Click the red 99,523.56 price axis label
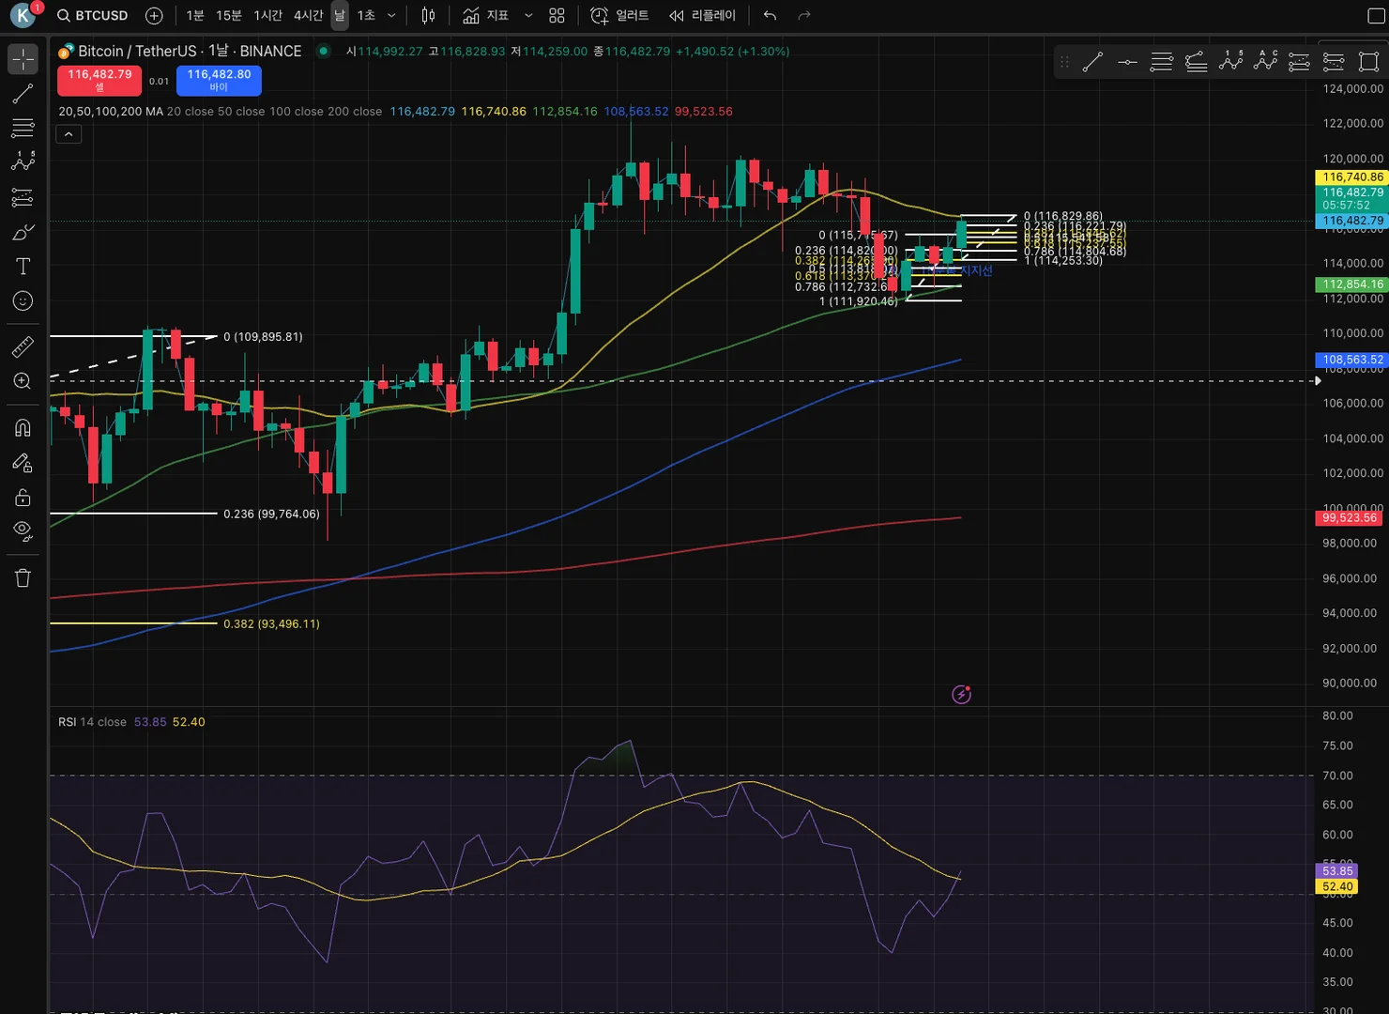This screenshot has height=1014, width=1389. tap(1350, 517)
